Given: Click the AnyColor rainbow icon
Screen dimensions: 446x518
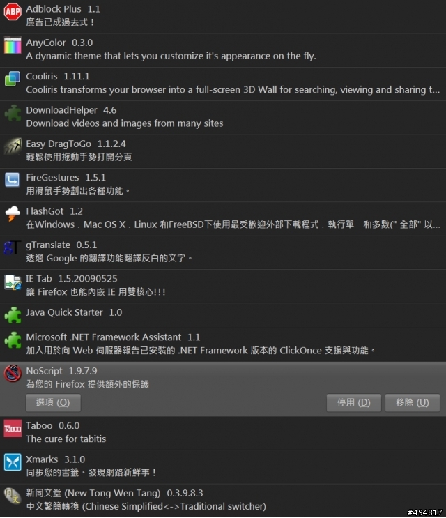Looking at the screenshot, I should [x=13, y=45].
